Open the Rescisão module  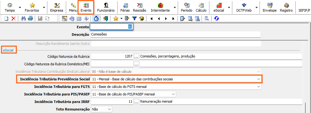(140, 7)
